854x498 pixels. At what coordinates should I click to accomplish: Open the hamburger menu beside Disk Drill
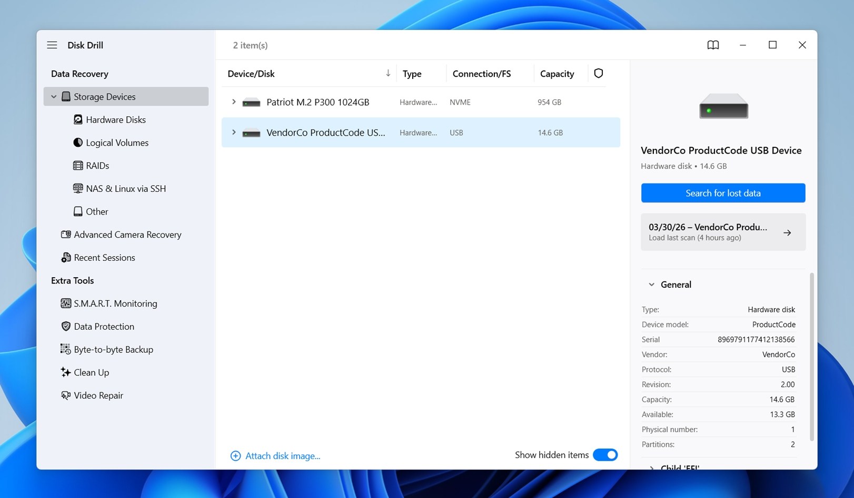(52, 45)
